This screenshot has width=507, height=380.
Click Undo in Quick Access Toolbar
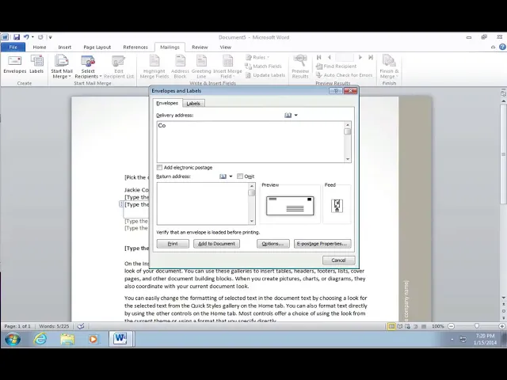(x=26, y=37)
